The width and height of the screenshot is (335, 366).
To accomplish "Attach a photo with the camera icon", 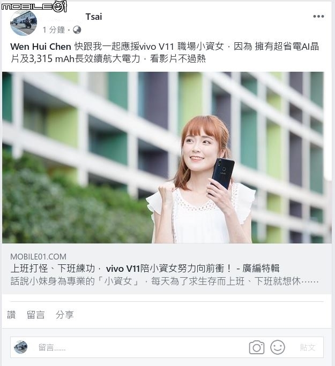I will click(257, 347).
